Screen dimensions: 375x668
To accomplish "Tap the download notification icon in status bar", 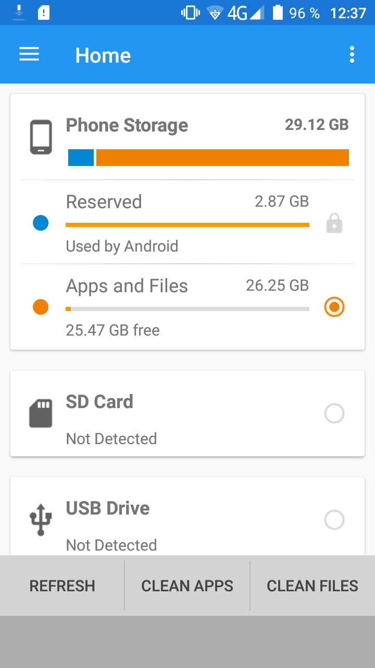I will (x=19, y=13).
